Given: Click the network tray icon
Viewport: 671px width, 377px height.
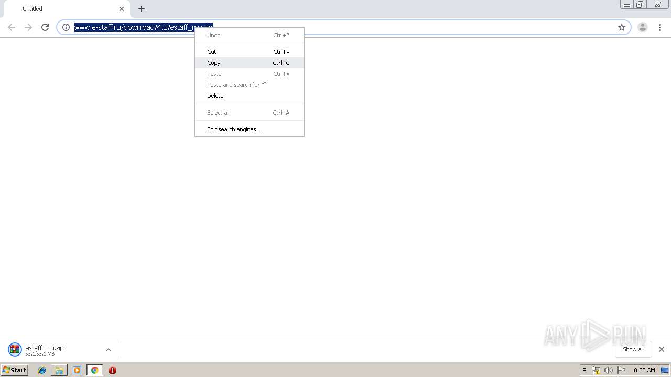Looking at the screenshot, I should click(596, 370).
